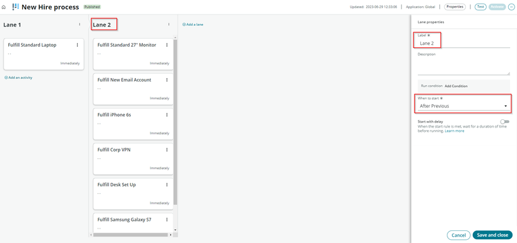Image resolution: width=517 pixels, height=243 pixels.
Task: Toggle Start with delay switch
Action: [505, 121]
